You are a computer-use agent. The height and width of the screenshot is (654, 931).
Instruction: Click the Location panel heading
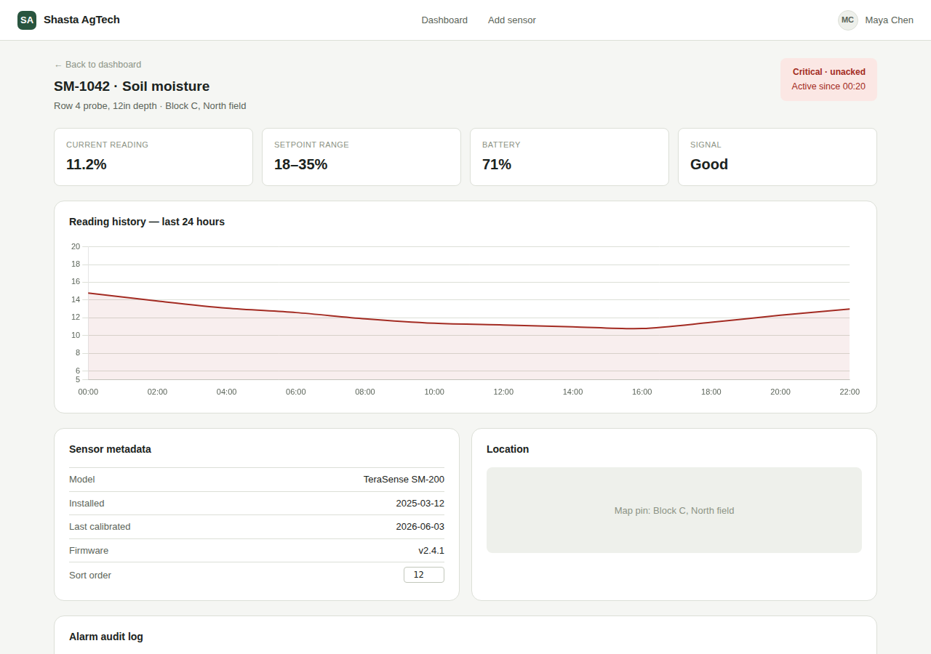coord(508,449)
